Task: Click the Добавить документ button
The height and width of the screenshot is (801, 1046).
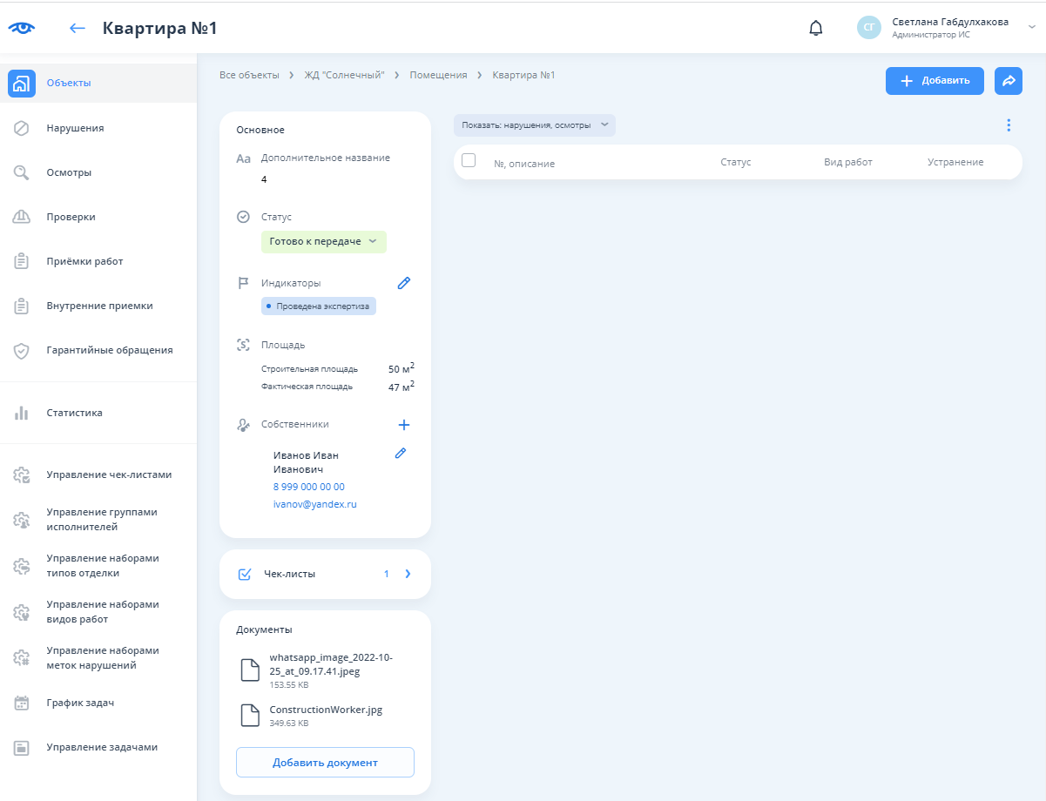Action: point(325,762)
